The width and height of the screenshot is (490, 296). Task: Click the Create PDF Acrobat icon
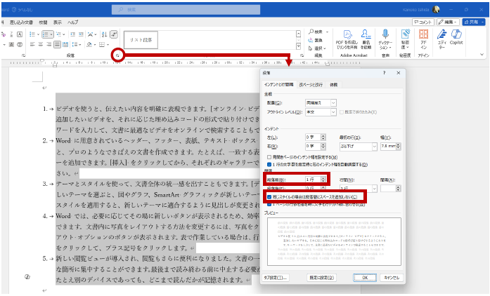tap(349, 34)
